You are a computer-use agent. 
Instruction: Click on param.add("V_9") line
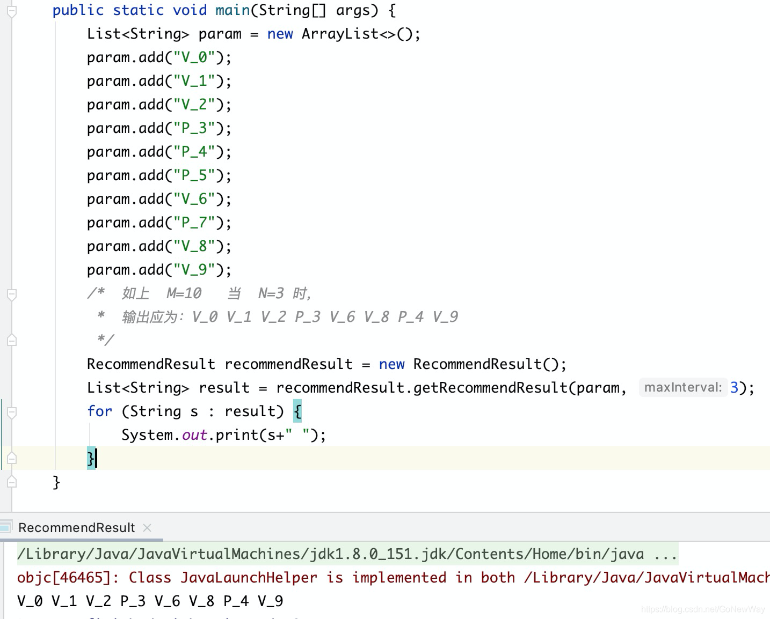point(159,270)
